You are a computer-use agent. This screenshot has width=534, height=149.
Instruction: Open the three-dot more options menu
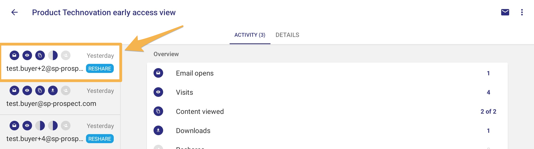[x=522, y=12]
